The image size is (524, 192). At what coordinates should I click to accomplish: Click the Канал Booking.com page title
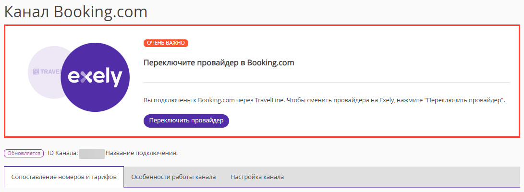(x=76, y=12)
